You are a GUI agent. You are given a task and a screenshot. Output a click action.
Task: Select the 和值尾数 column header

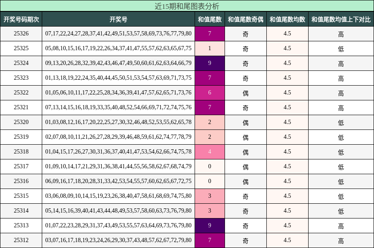[210, 18]
